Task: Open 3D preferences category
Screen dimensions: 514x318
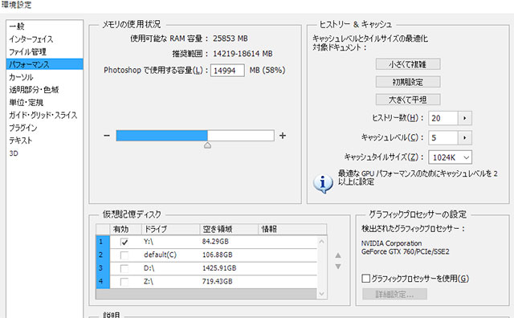Action: click(14, 153)
